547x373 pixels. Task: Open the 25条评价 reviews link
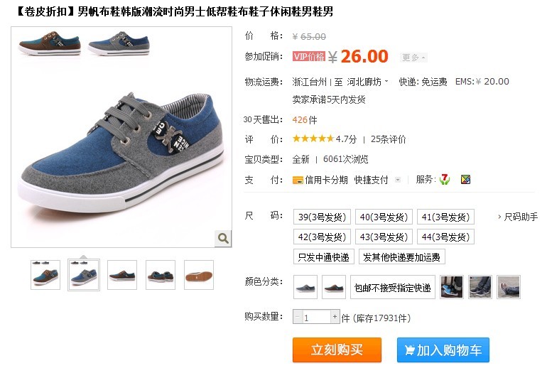click(389, 139)
